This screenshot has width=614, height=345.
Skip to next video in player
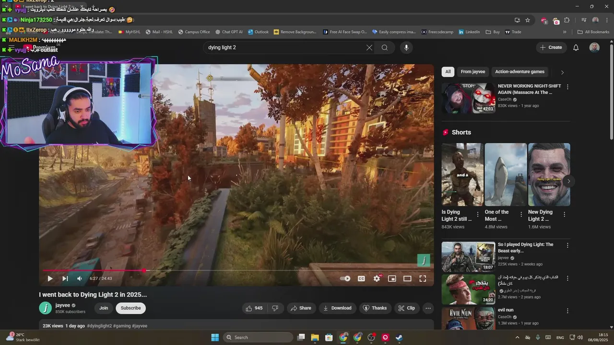click(x=65, y=278)
